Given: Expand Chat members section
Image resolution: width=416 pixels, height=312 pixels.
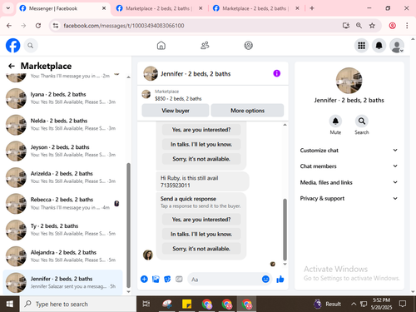Looking at the screenshot, I should [x=349, y=166].
